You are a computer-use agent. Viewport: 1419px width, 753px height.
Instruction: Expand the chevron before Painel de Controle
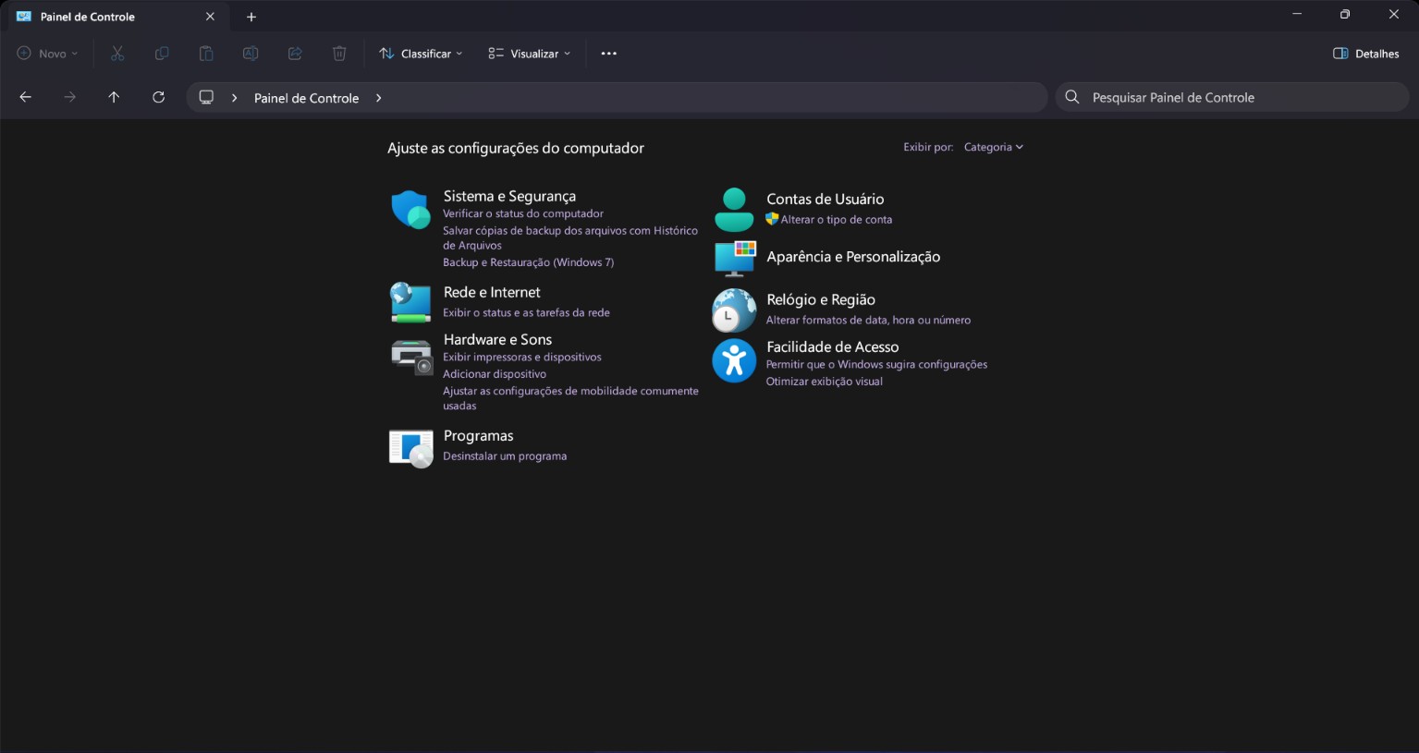point(234,98)
